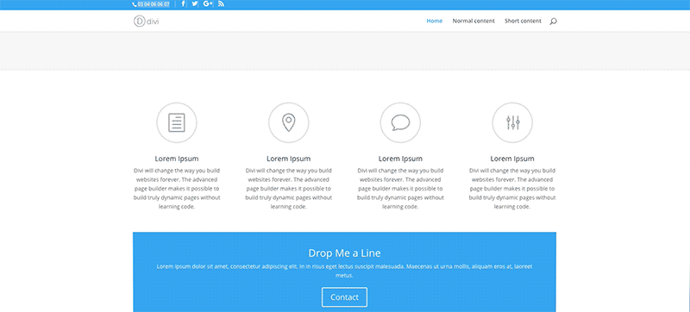The width and height of the screenshot is (690, 312).
Task: Open the Short content menu item
Action: pos(523,21)
